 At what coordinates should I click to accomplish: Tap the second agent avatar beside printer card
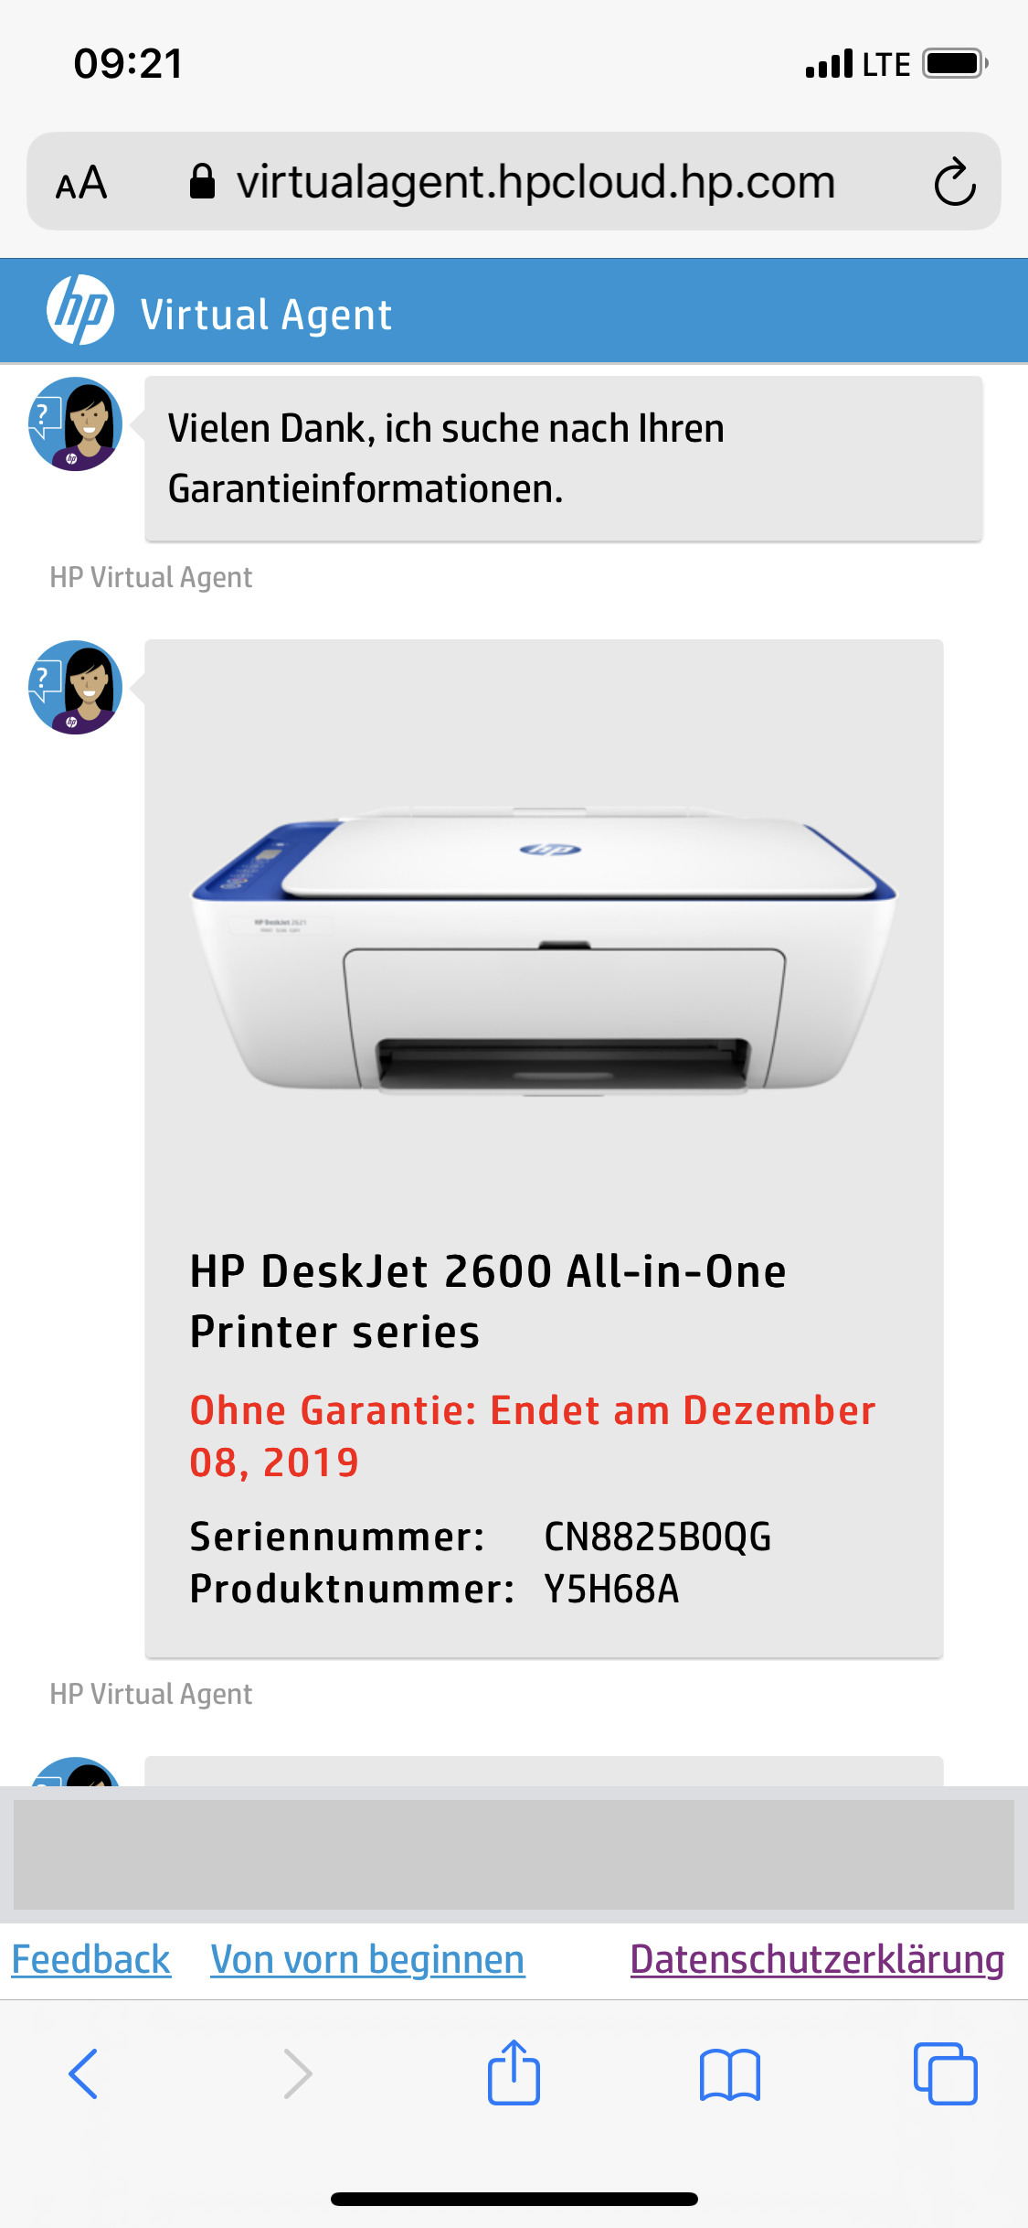[x=75, y=687]
